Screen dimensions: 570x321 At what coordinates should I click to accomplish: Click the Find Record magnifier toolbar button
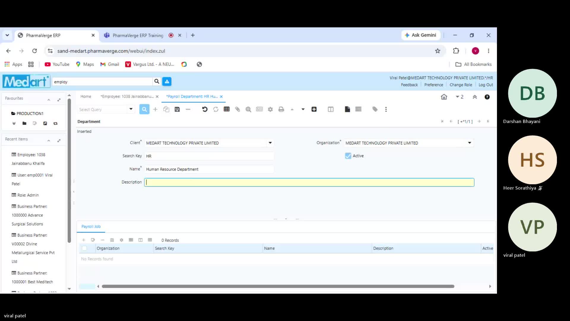coord(144,109)
